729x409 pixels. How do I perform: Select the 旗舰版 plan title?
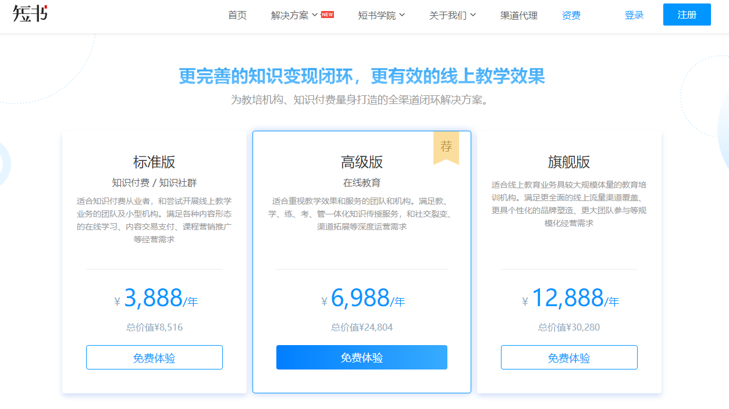click(569, 162)
